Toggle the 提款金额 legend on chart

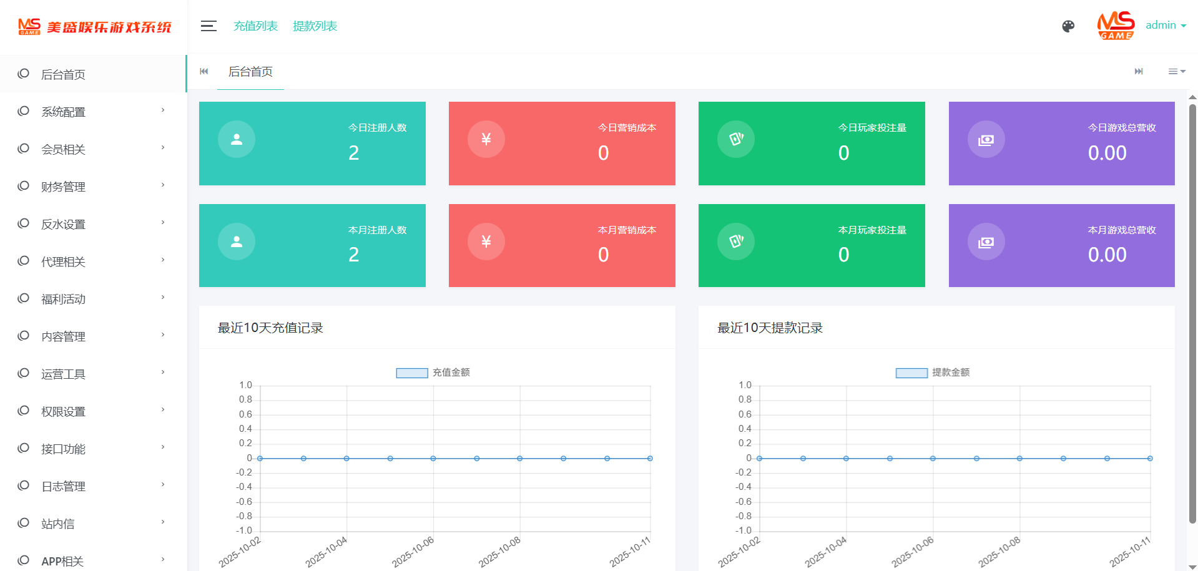coord(932,373)
